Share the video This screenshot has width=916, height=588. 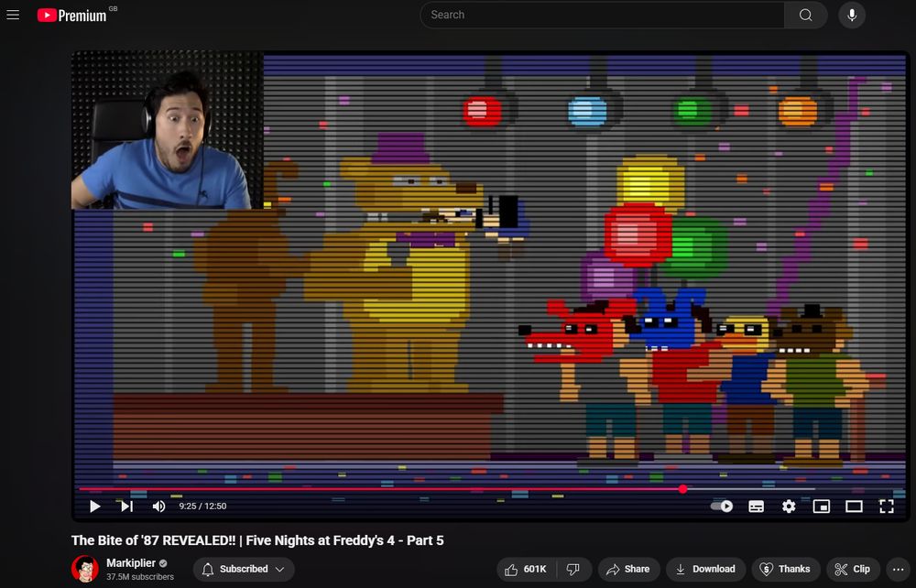coord(628,570)
